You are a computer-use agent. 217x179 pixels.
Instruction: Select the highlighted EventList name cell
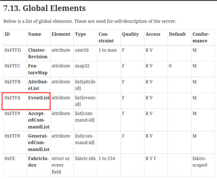click(39, 101)
